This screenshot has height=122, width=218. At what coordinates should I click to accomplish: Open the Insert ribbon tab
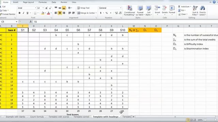[16, 2]
